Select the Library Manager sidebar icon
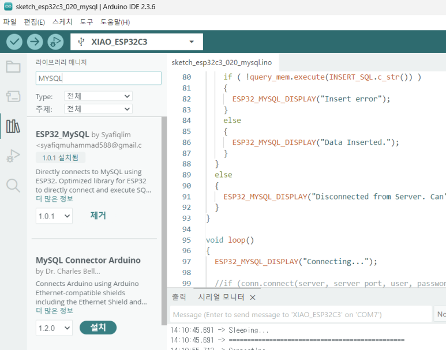Screen dimensions: 446x350 coord(13,126)
